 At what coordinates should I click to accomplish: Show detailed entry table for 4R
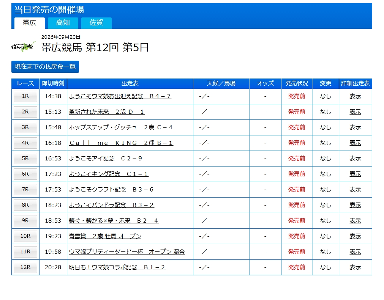coord(355,143)
